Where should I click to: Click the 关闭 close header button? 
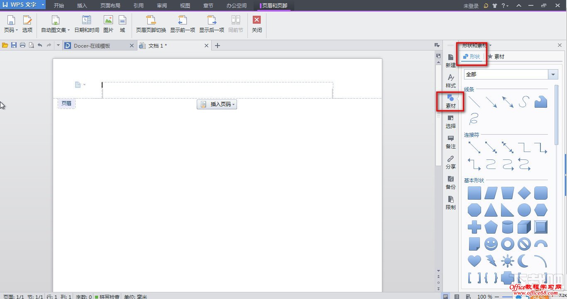point(257,24)
